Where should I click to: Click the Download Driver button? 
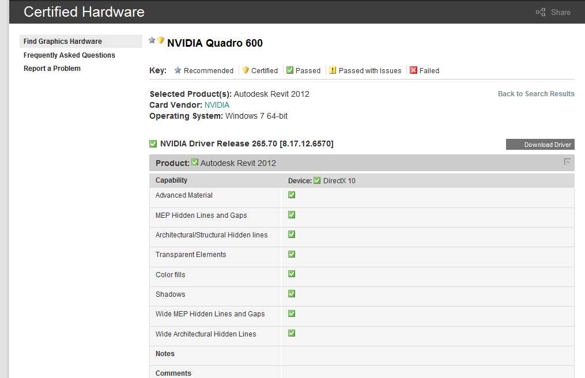click(540, 145)
